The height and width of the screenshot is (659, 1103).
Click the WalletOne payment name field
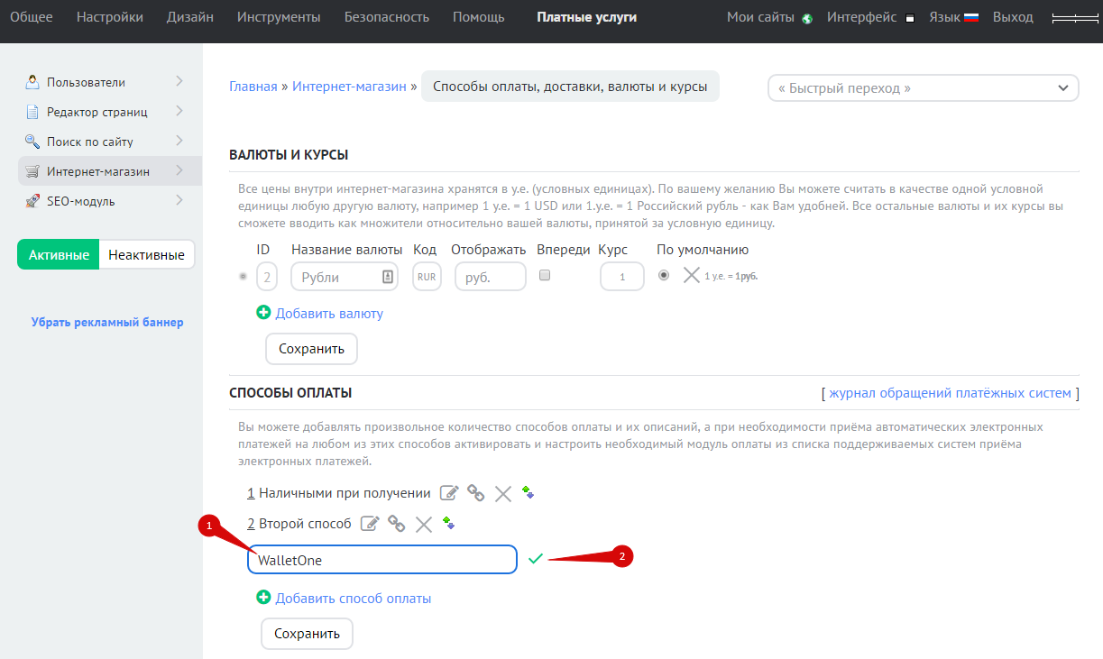point(381,560)
